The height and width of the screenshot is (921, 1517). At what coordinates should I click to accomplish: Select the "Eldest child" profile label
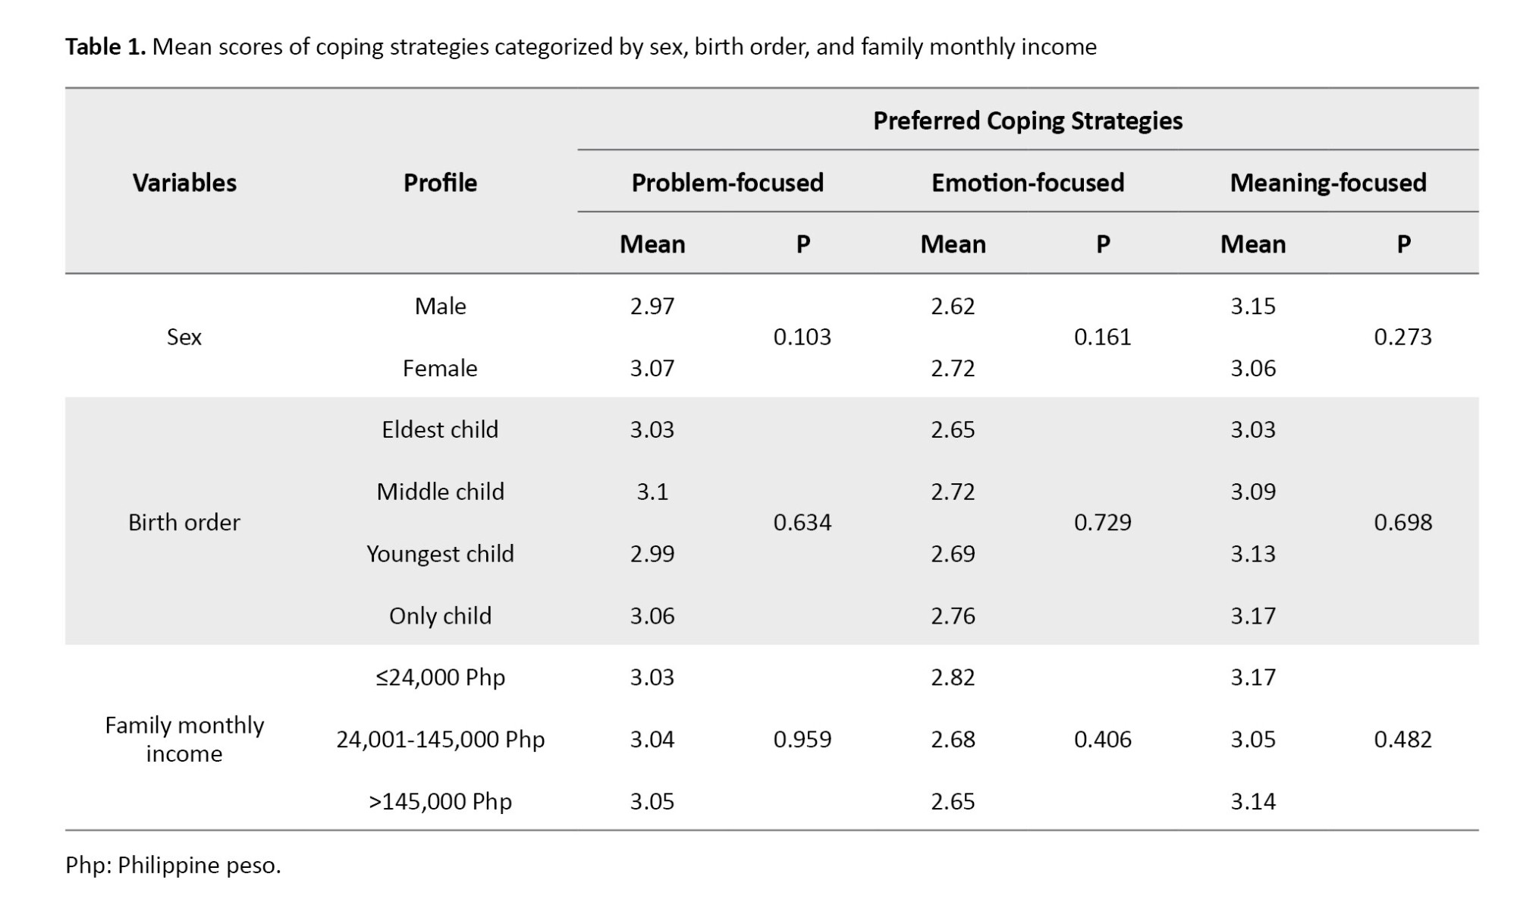point(440,429)
